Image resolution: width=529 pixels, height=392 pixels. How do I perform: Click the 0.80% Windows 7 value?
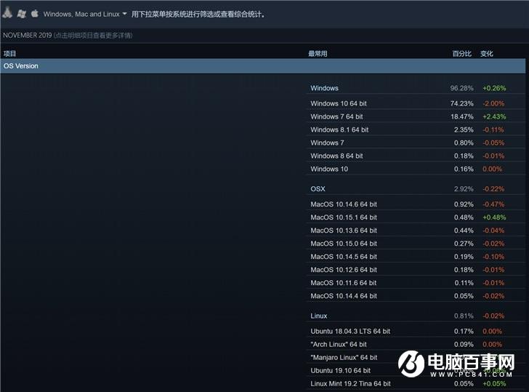pyautogui.click(x=464, y=143)
